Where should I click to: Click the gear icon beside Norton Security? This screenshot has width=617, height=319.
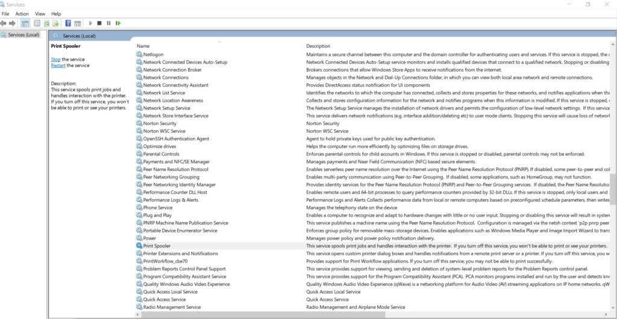click(139, 123)
